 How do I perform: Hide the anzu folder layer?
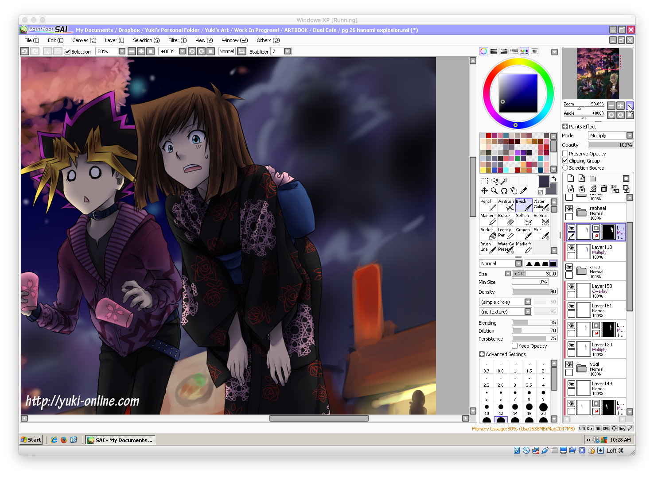tap(569, 267)
